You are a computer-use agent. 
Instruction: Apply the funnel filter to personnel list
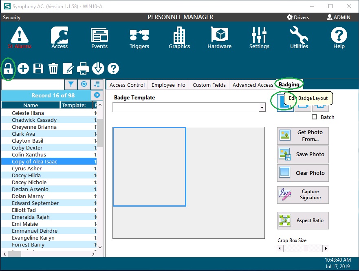[71, 84]
